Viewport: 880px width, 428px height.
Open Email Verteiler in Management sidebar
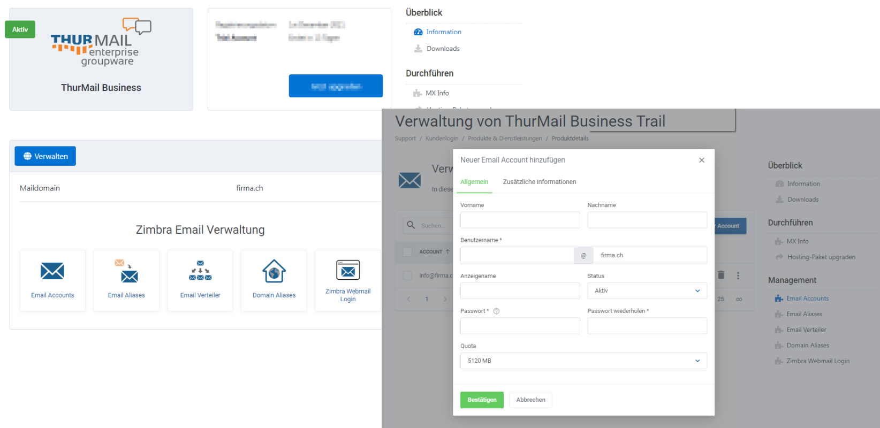pos(806,330)
